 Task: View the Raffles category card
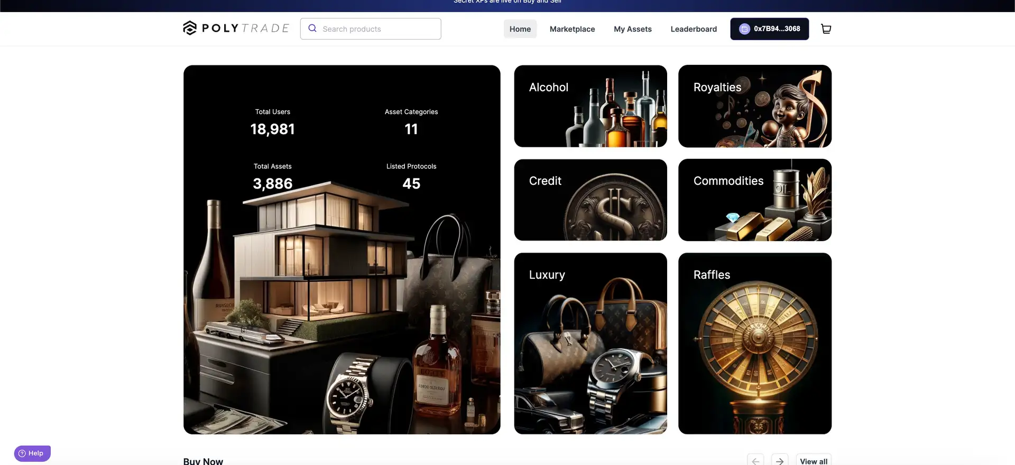point(754,343)
